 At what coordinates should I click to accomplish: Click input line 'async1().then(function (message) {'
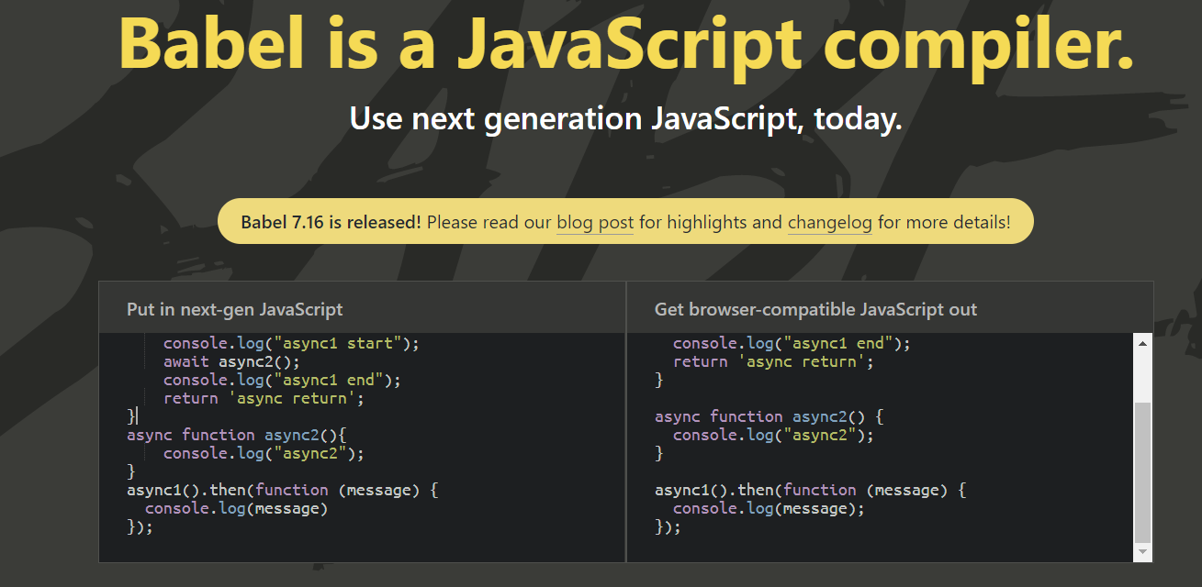282,490
